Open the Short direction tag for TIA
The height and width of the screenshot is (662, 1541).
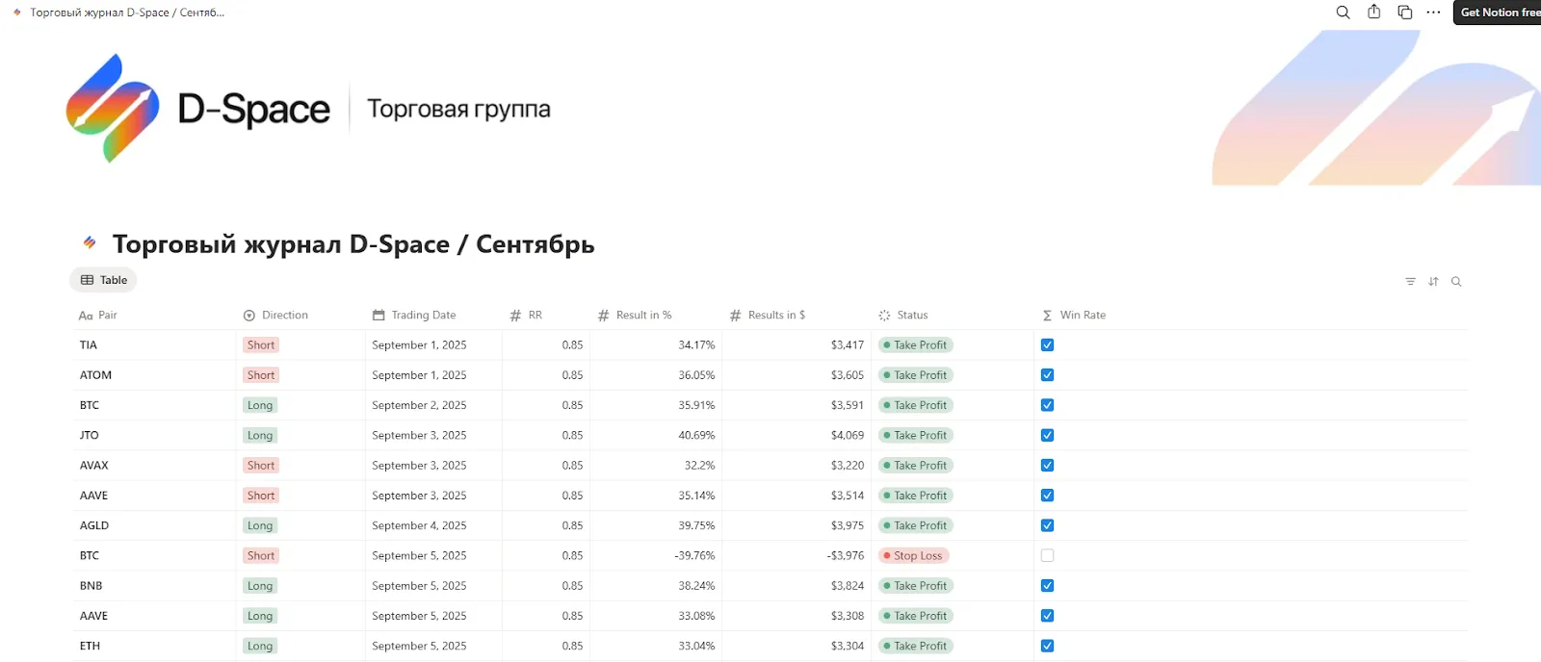pos(261,344)
